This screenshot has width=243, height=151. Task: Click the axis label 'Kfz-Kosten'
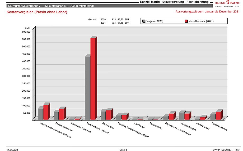click(139, 125)
